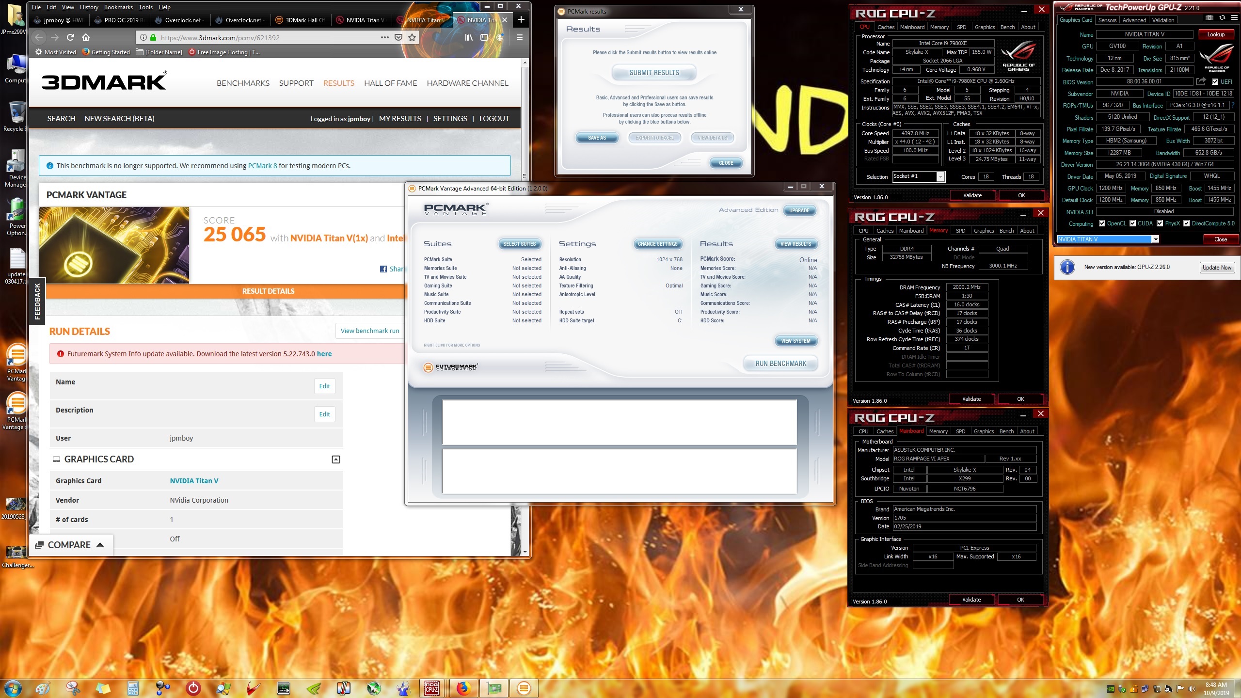Open Firefox History menu
The height and width of the screenshot is (698, 1241).
click(x=89, y=7)
